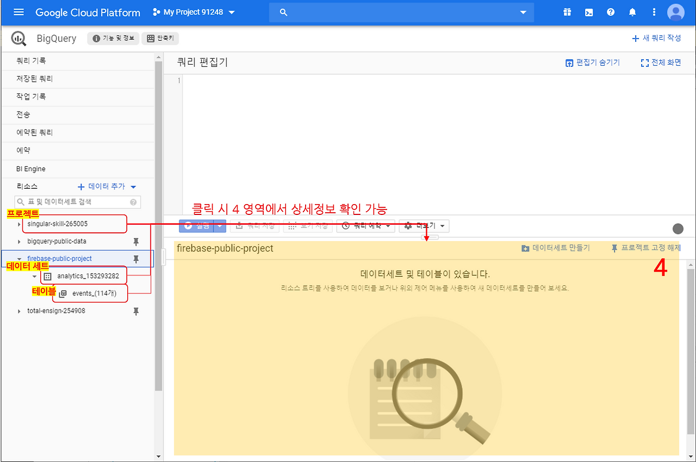This screenshot has width=696, height=462.
Task: Click the 전체 화면 button
Action: (661, 62)
